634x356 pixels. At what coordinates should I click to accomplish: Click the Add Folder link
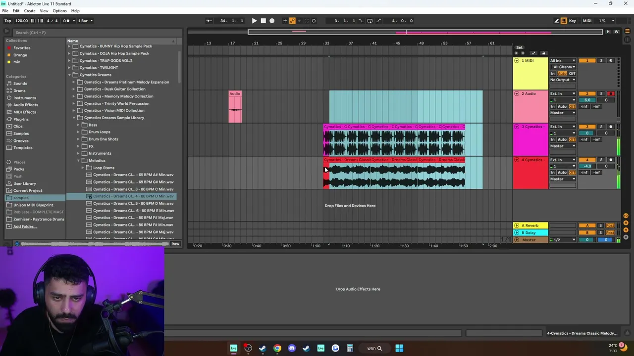pyautogui.click(x=25, y=226)
